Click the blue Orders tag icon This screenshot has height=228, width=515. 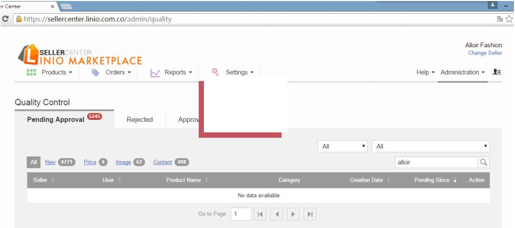(x=95, y=72)
